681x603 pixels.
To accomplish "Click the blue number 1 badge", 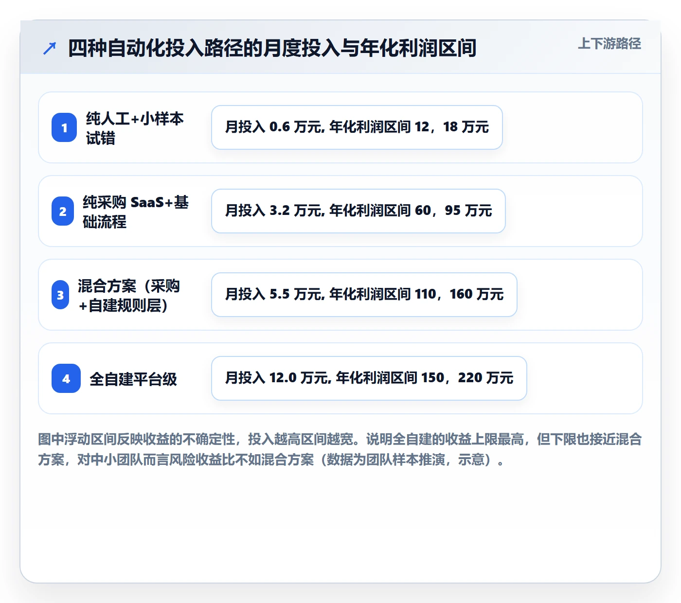I will pos(64,127).
